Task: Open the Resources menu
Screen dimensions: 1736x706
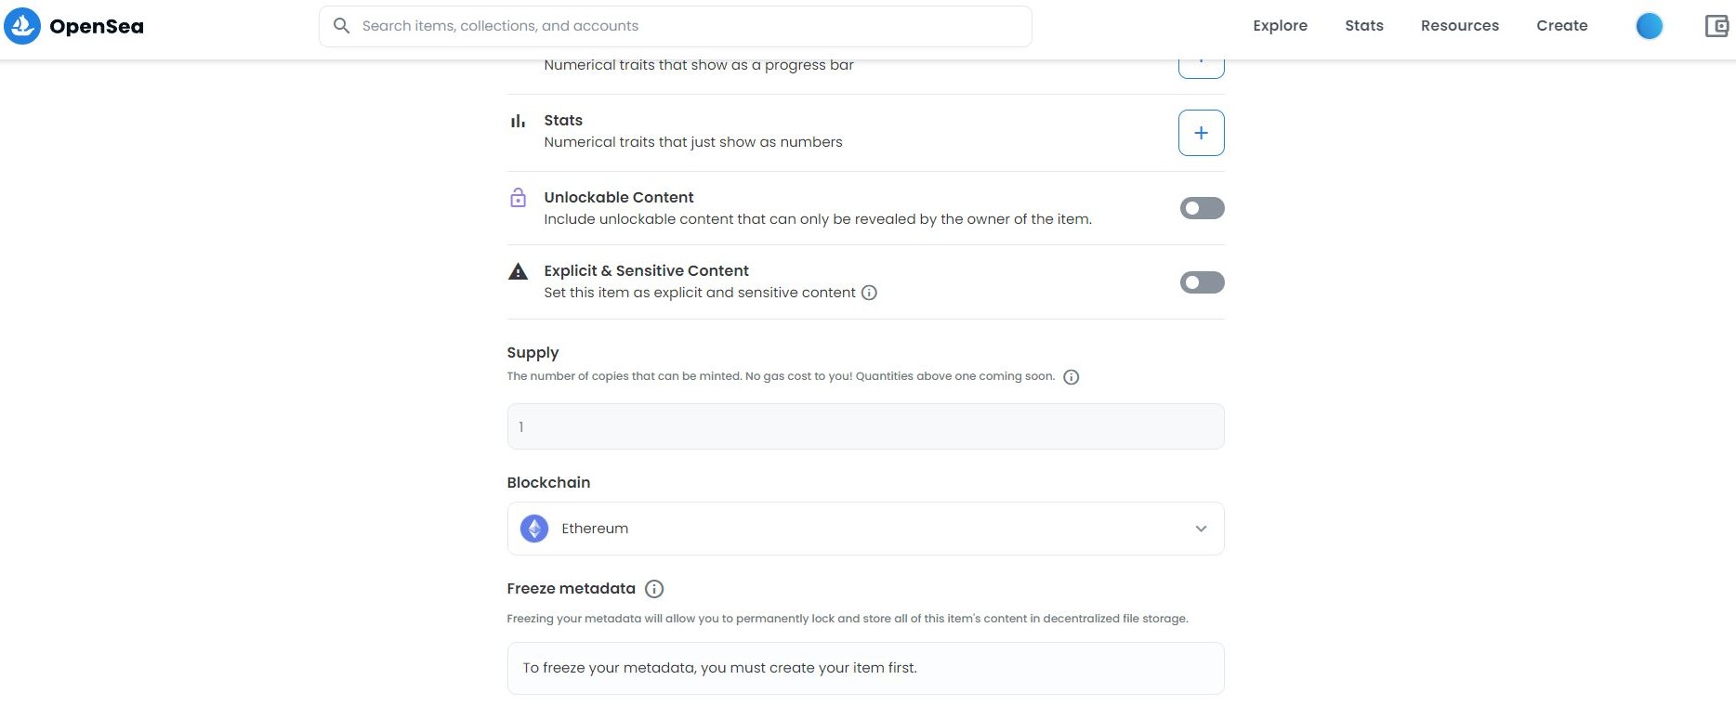Action: point(1459,26)
